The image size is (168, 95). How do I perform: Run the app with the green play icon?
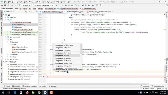pyautogui.click(x=56, y=5)
